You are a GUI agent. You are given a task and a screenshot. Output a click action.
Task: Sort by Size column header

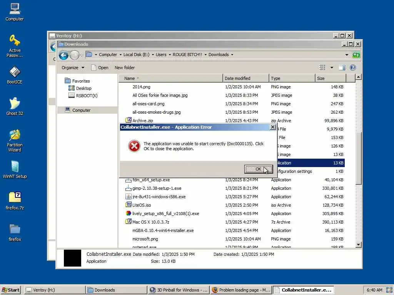click(x=331, y=78)
